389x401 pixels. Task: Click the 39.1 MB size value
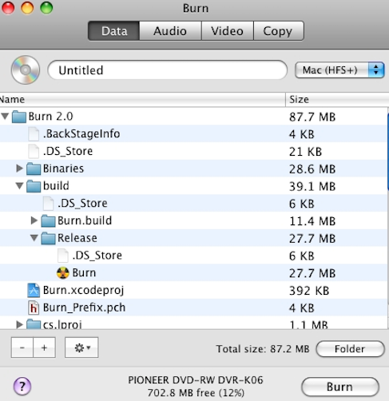click(x=312, y=186)
